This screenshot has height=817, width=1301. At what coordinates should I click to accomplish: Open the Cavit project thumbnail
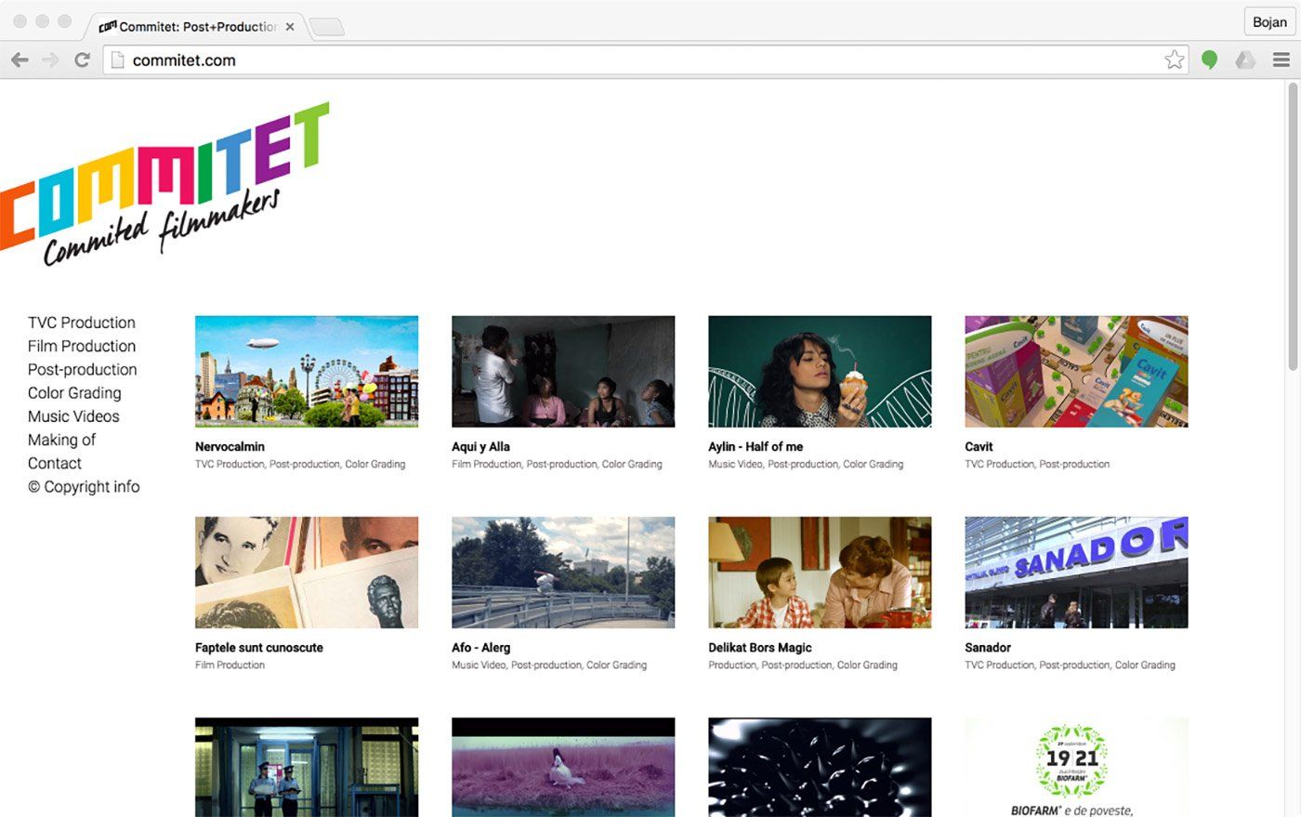(1076, 371)
